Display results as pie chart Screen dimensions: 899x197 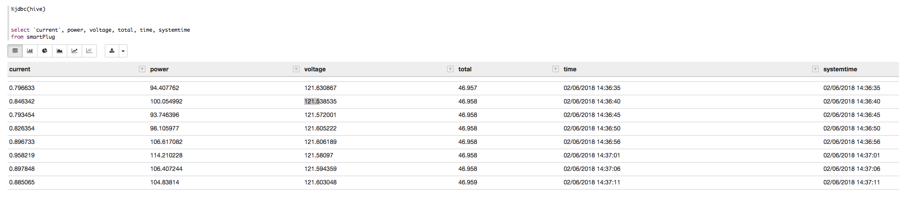pyautogui.click(x=45, y=51)
